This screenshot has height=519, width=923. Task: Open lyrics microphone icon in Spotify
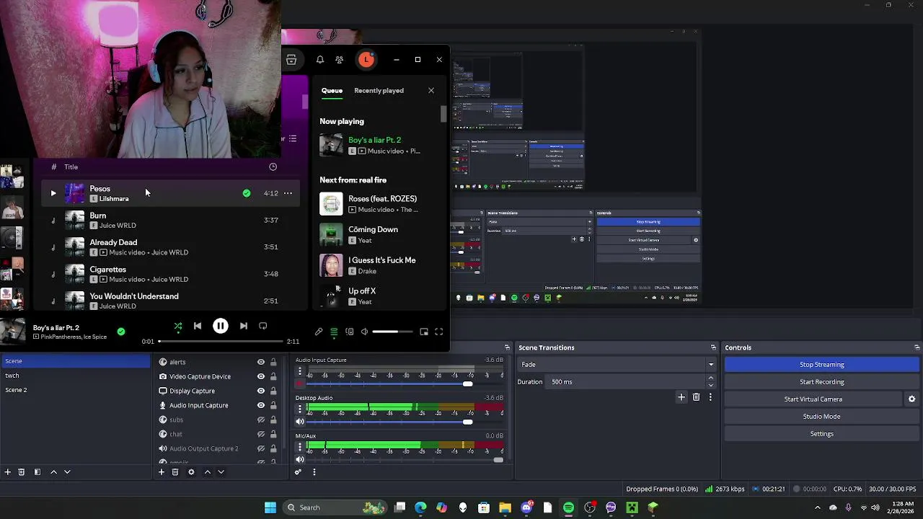[319, 332]
